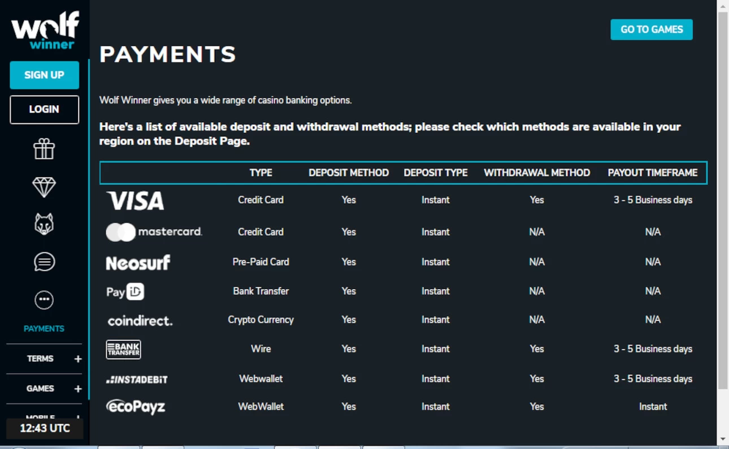Open the Games sidebar item
The image size is (729, 449).
click(40, 388)
